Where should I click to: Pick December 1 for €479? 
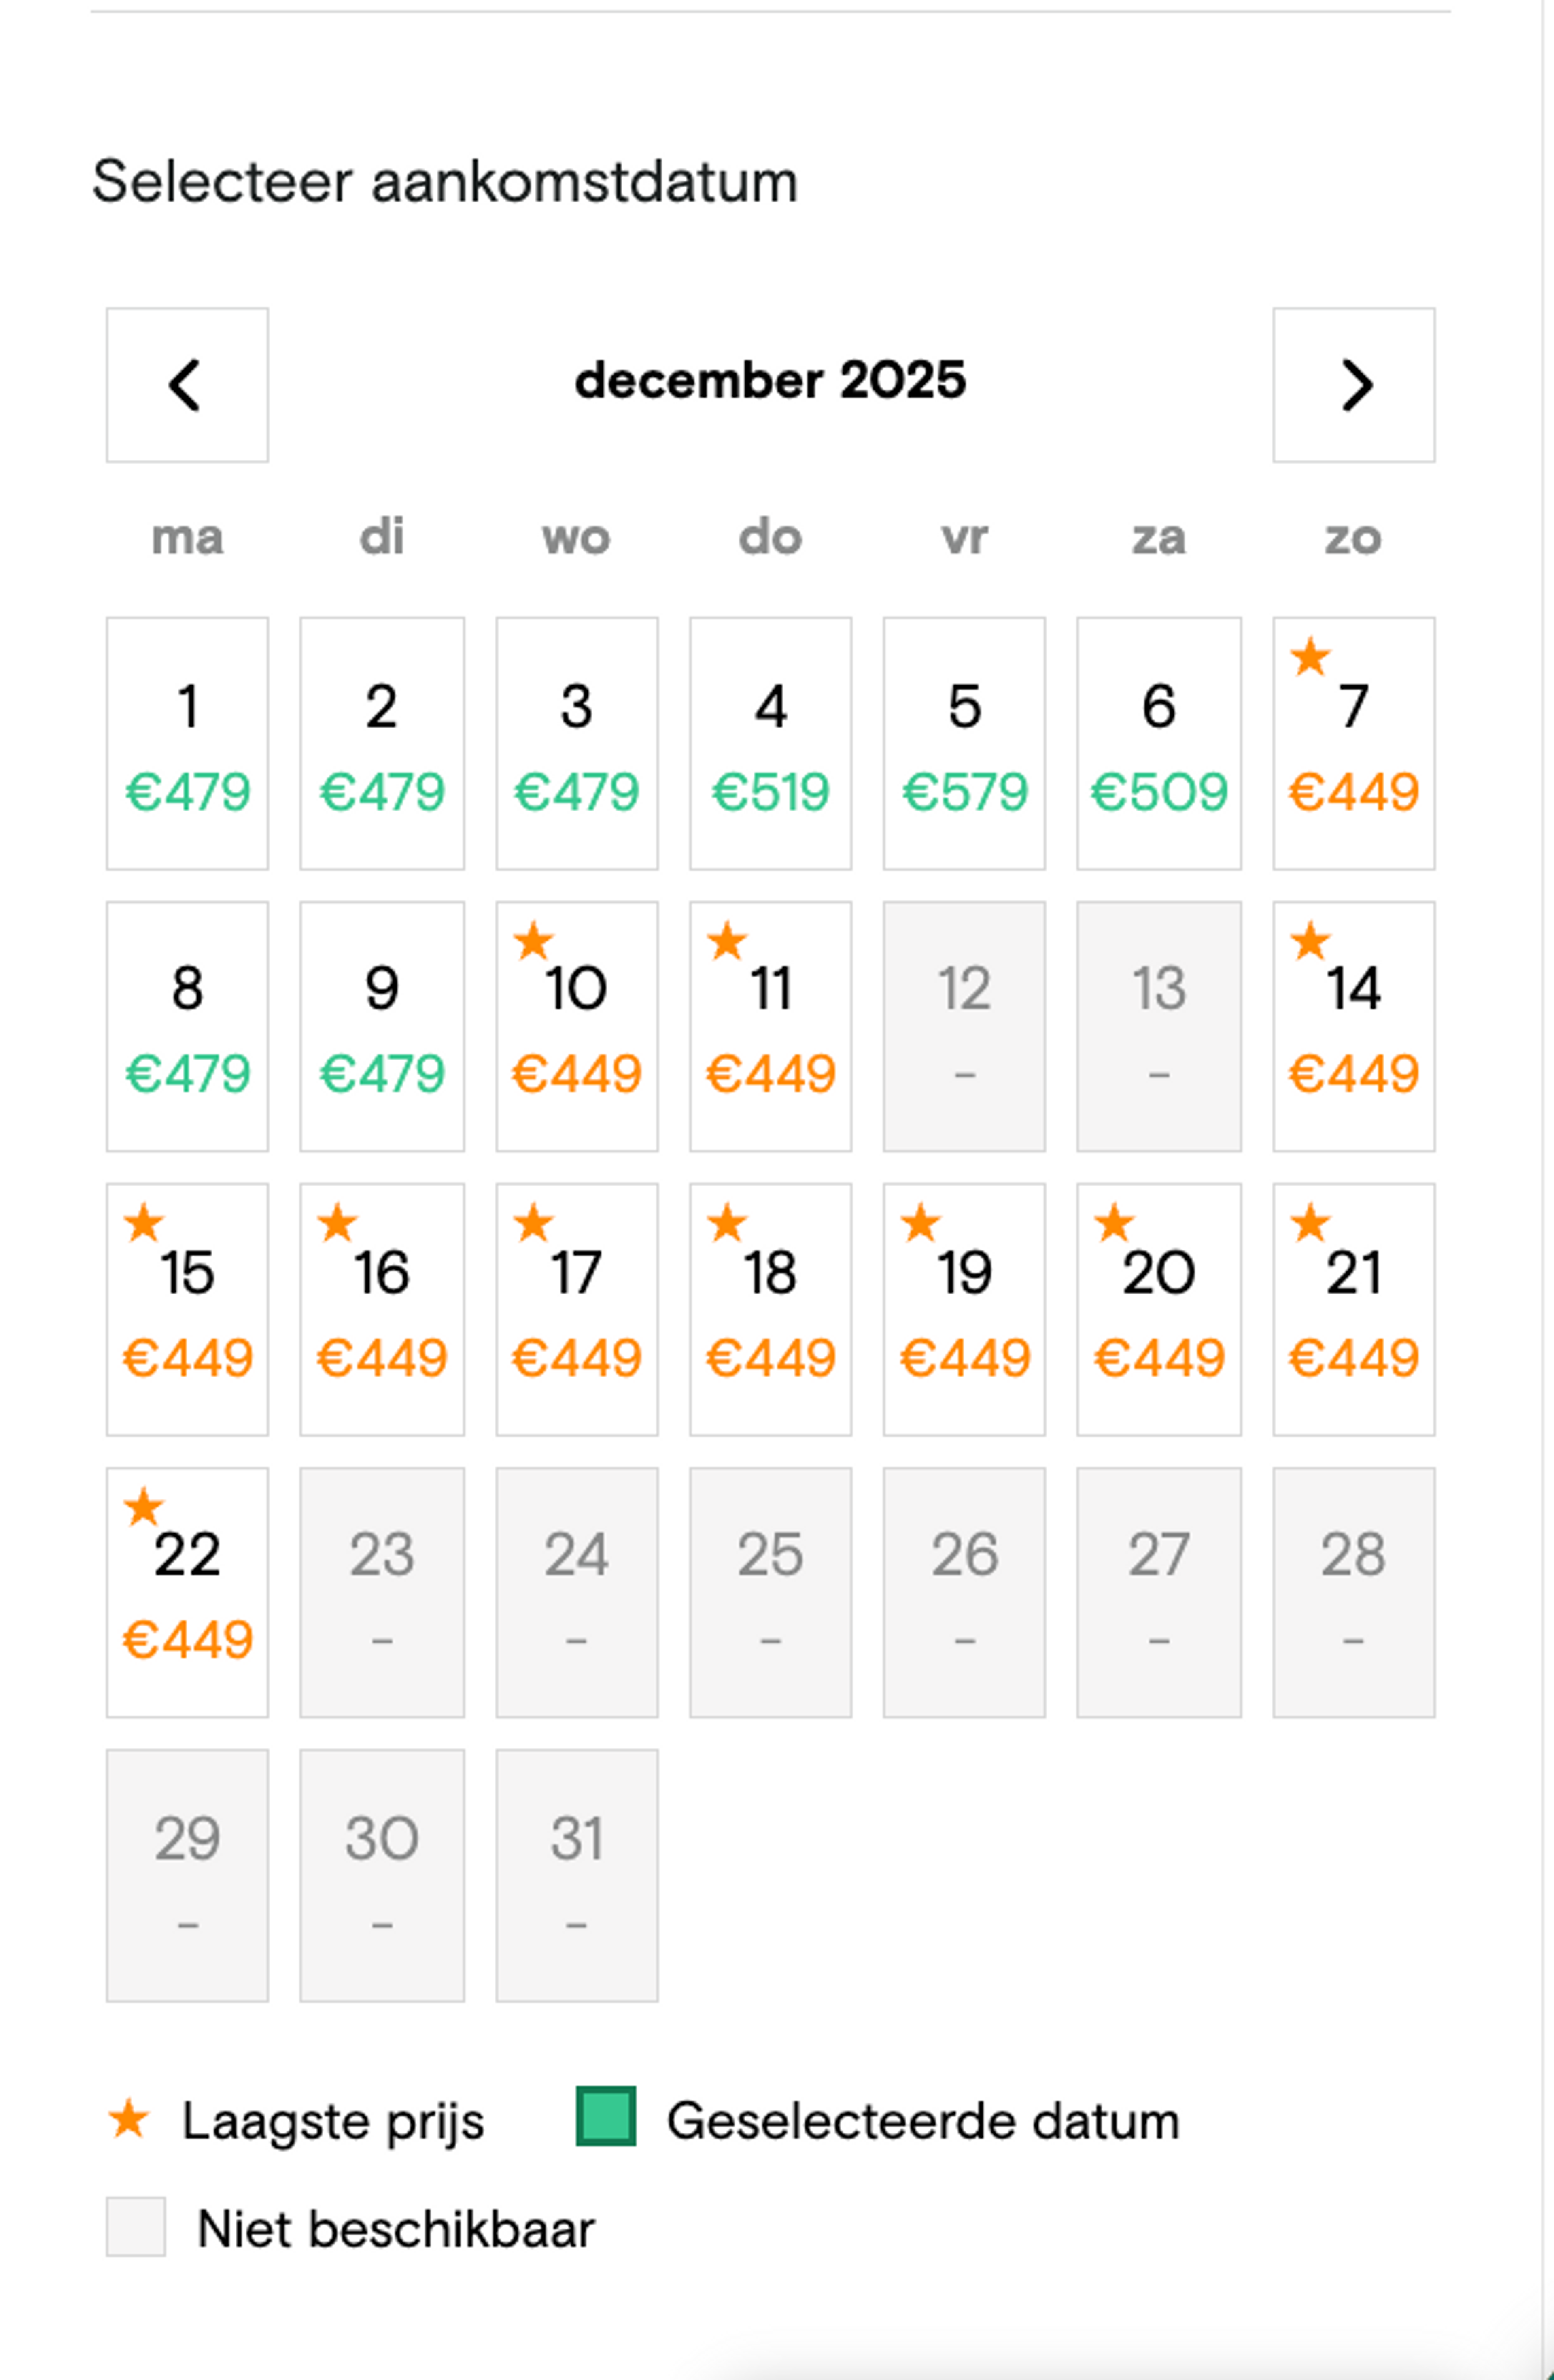tap(187, 743)
